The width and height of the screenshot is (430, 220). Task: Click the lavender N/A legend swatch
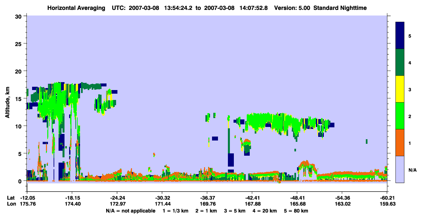coord(400,169)
